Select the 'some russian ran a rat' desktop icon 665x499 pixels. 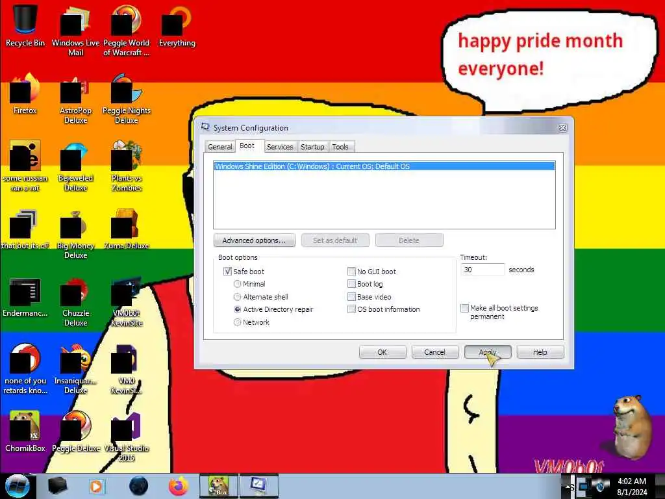(x=25, y=166)
